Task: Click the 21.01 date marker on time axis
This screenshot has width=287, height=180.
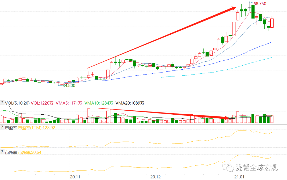Action: [239, 177]
